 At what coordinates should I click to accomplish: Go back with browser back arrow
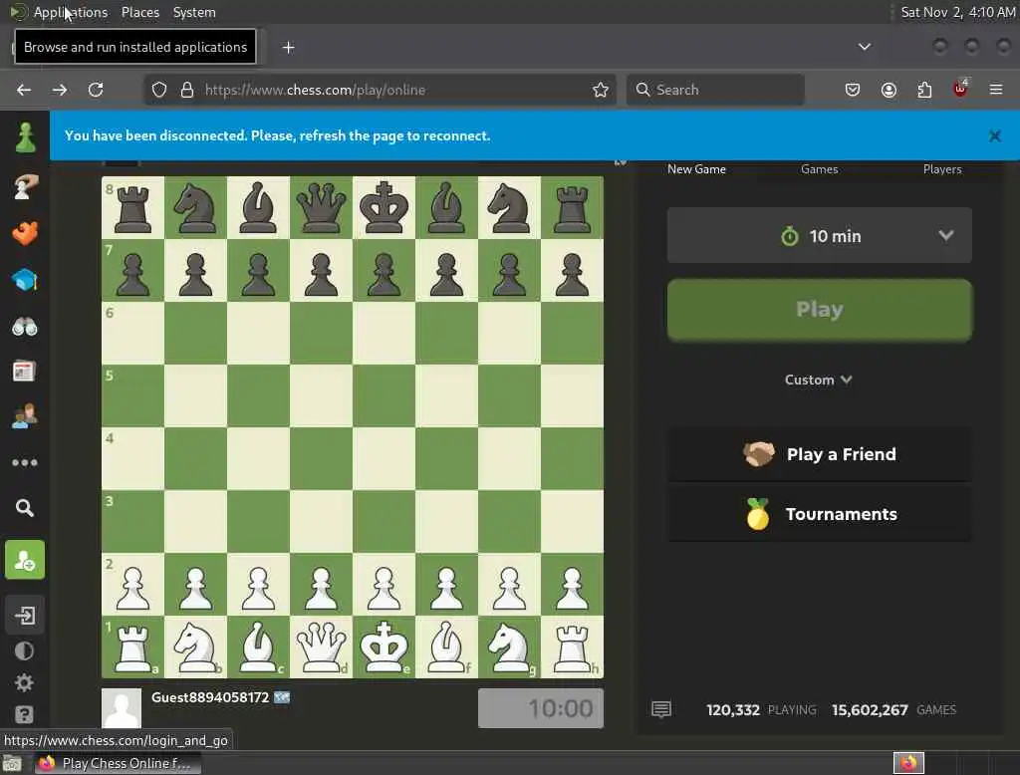click(x=24, y=90)
